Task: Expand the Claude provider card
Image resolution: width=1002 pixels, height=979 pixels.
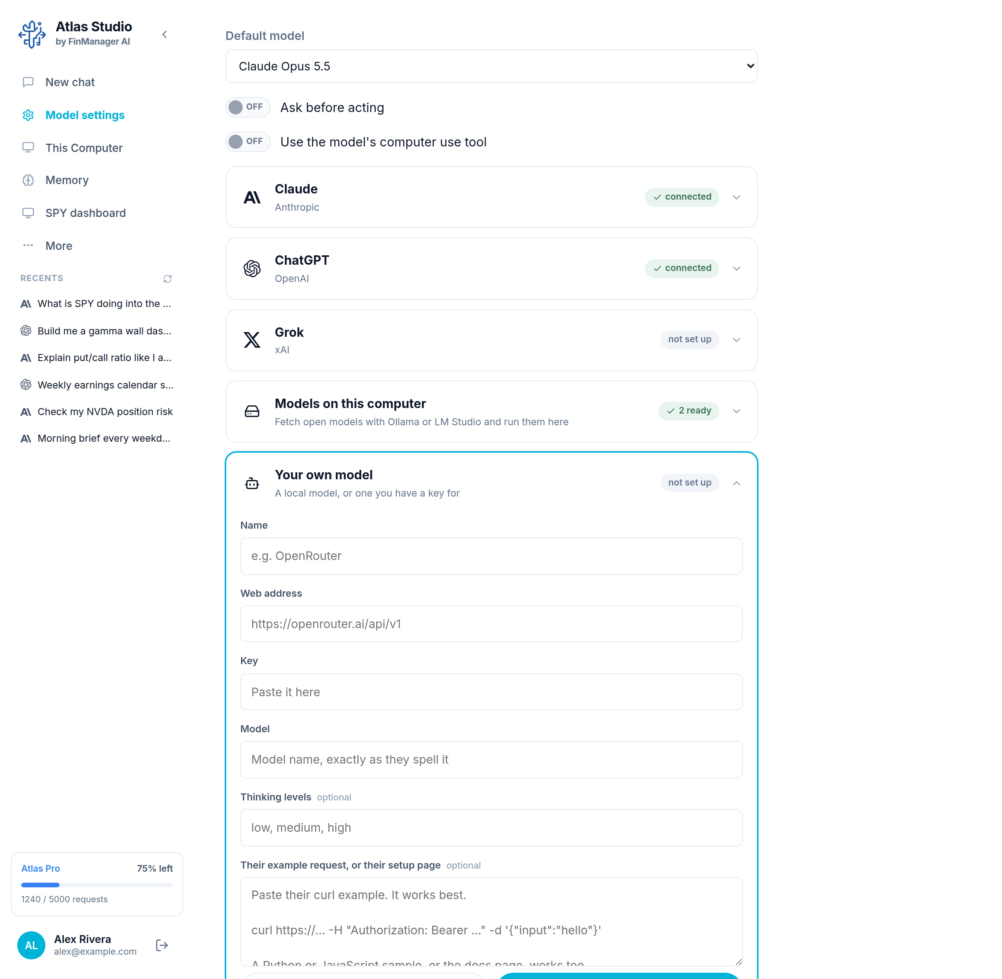Action: point(736,197)
